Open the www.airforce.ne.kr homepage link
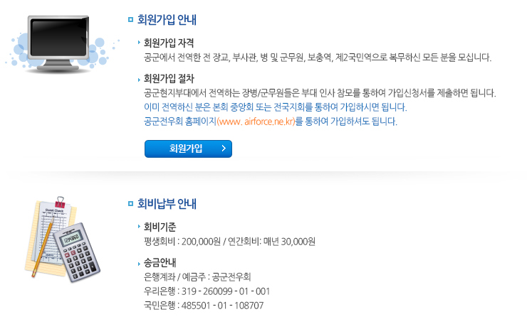 point(256,122)
